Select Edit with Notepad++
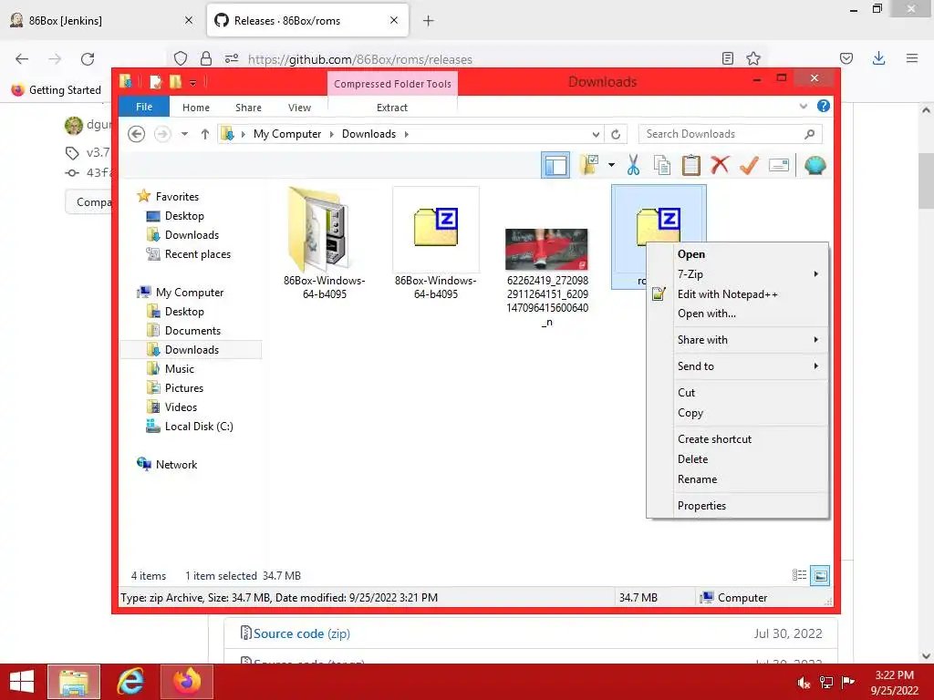This screenshot has width=934, height=700. point(738,294)
